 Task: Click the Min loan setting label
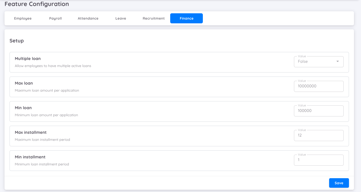(23, 108)
